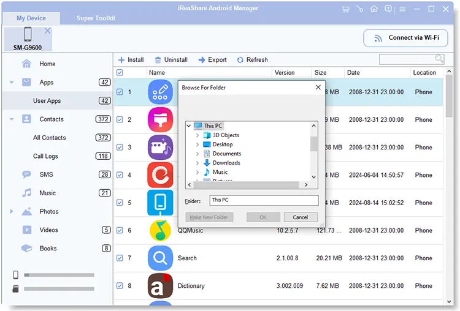Screen dimensions: 460x311
Task: Collapse This PC node in folder tree
Action: (189, 126)
